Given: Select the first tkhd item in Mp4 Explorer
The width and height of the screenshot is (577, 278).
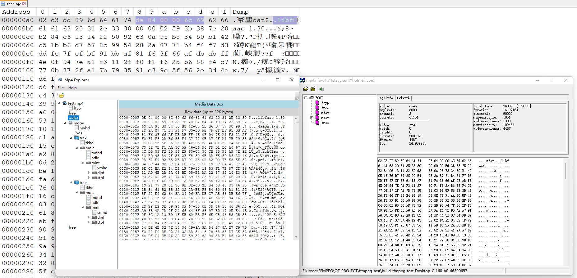Looking at the screenshot, I should pos(90,143).
